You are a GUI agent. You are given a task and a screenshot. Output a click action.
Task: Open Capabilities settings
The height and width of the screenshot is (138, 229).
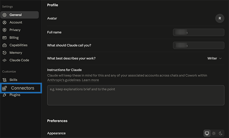pos(19,45)
